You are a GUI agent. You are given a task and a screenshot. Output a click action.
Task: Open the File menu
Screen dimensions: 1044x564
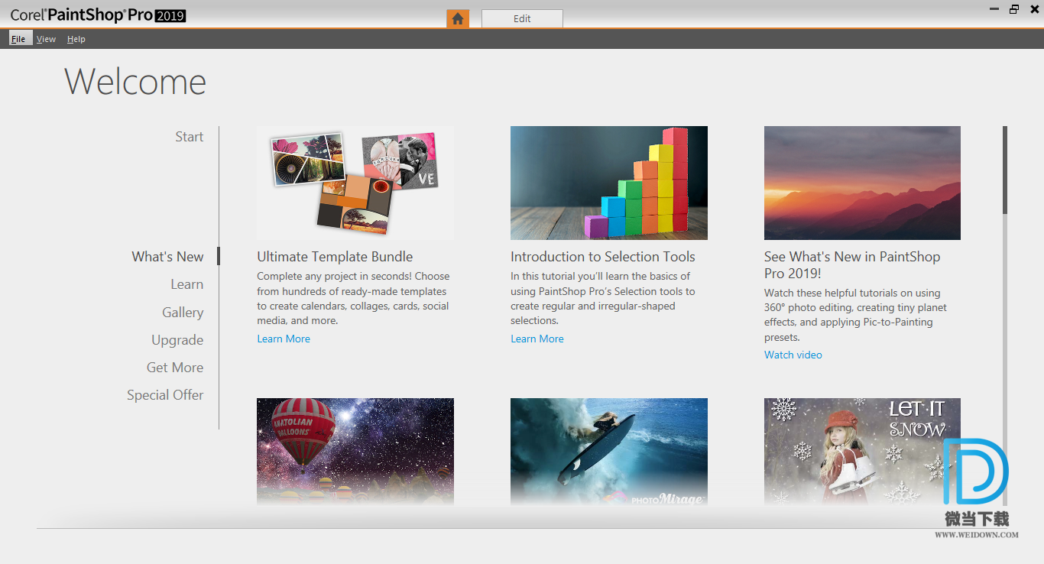[18, 39]
